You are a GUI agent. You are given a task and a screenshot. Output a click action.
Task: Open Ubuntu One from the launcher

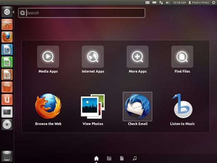pyautogui.click(x=7, y=100)
